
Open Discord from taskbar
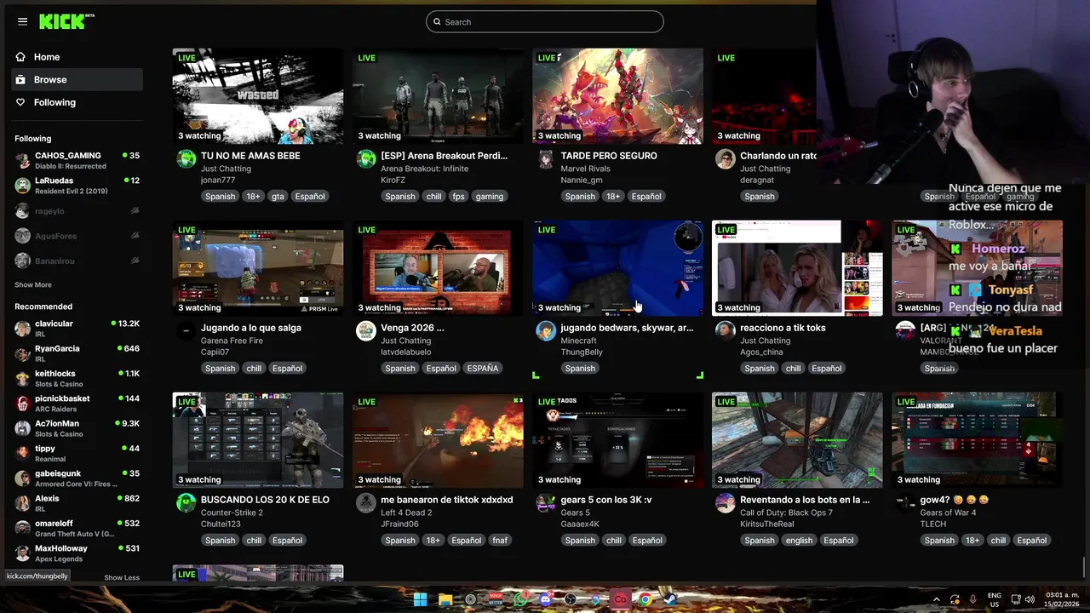545,599
